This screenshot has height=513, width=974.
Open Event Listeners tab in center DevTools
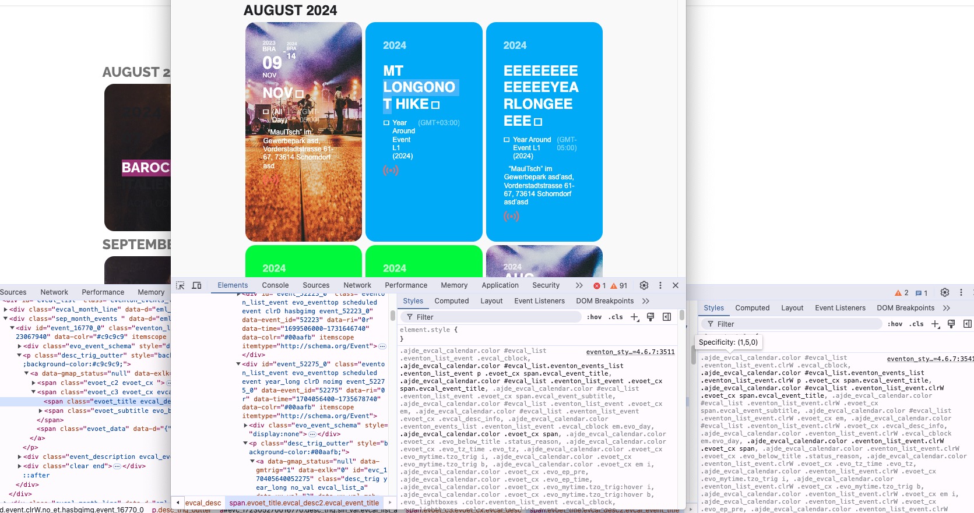click(x=540, y=301)
